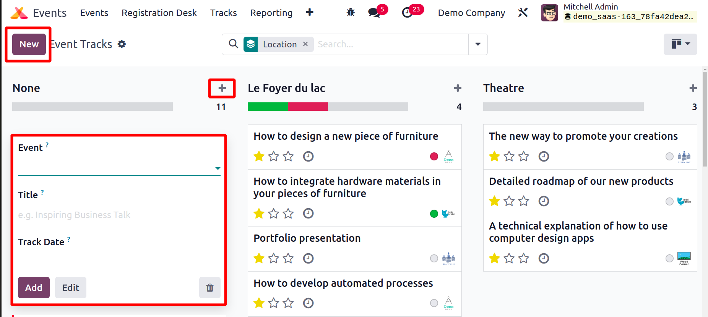Image resolution: width=708 pixels, height=317 pixels.
Task: Click the search magnifier icon
Action: (x=233, y=44)
